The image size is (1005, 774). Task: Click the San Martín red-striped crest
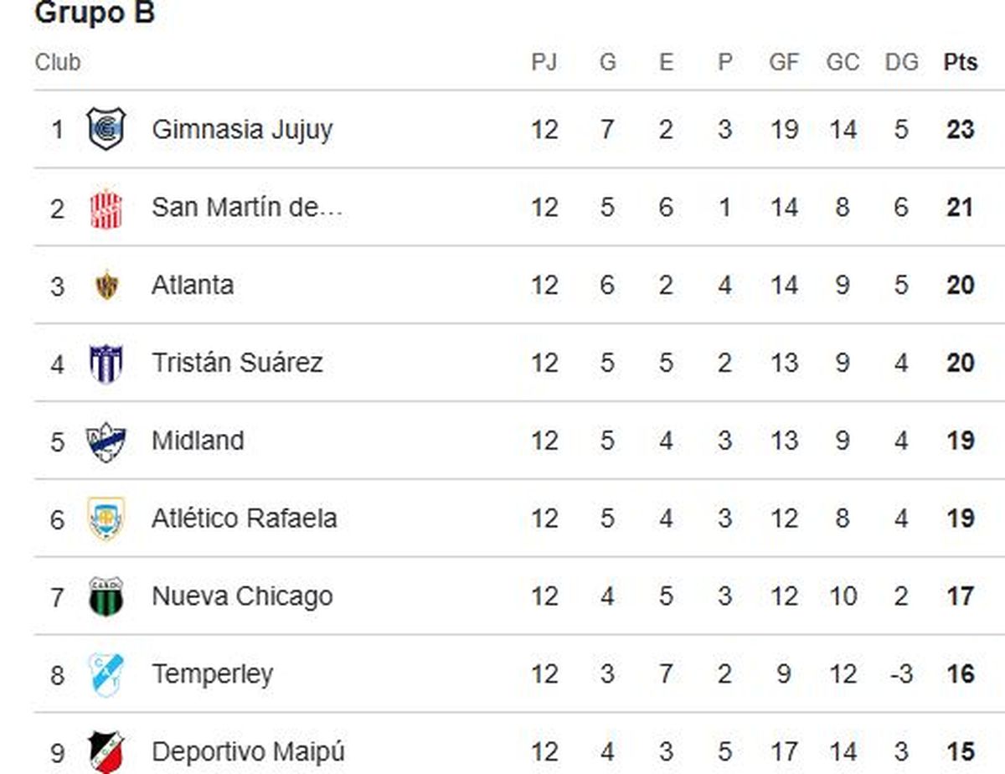(x=106, y=208)
